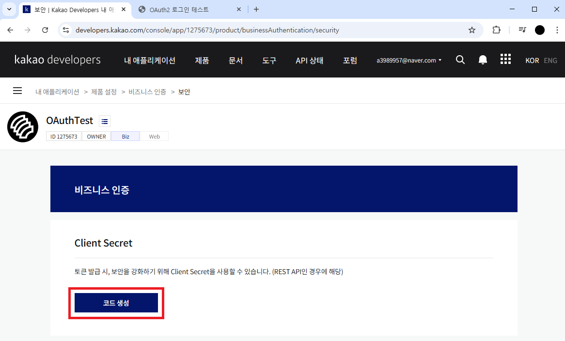Click the ID 1275673 badge
Viewport: 565px width, 341px height.
[x=64, y=137]
